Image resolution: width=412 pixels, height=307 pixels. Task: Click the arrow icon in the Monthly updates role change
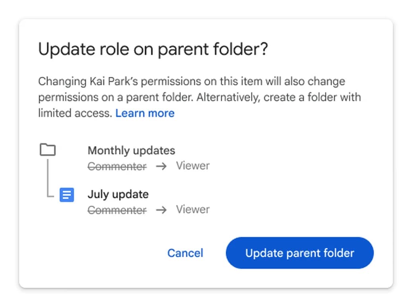[161, 166]
